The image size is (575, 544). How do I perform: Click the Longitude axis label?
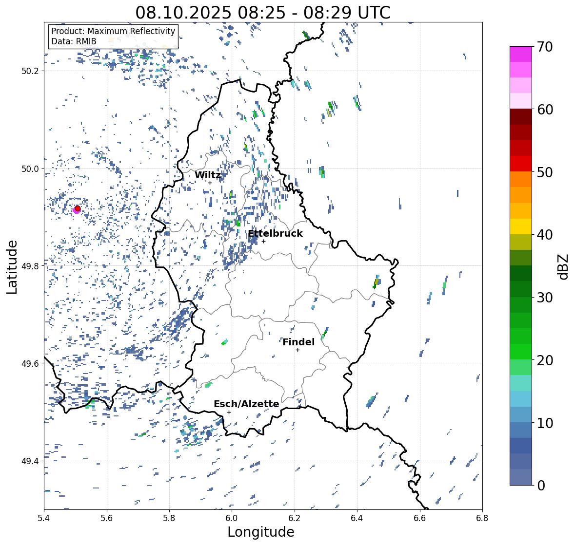[261, 532]
